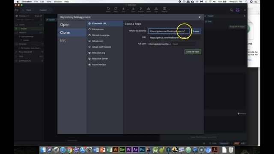Click the Feedback button in status bar
This screenshot has width=274, height=154.
224,143
